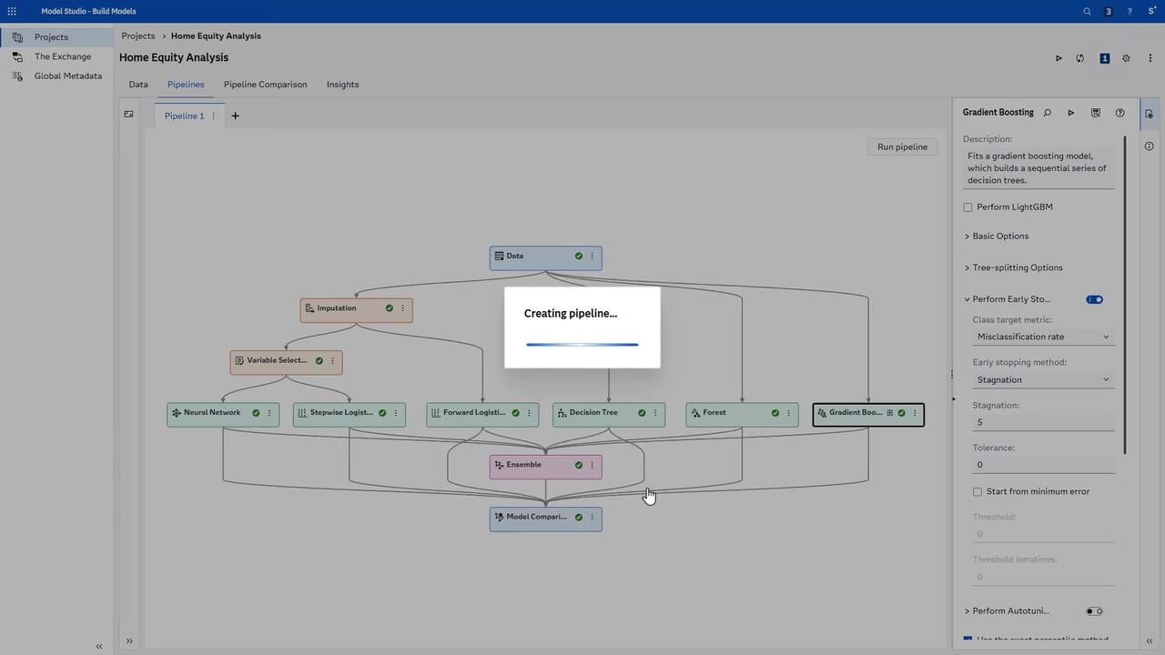The width and height of the screenshot is (1165, 655).
Task: Open the project settings gear
Action: pyautogui.click(x=1126, y=58)
